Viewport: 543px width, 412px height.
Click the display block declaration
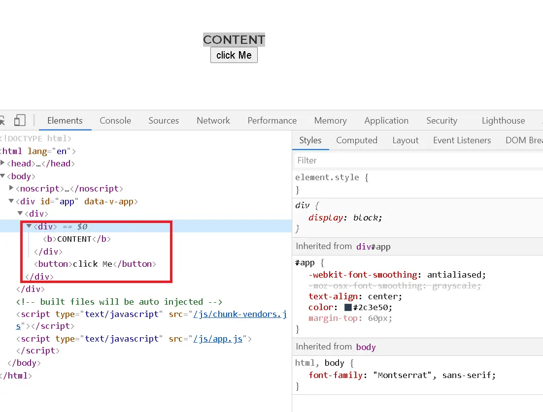pyautogui.click(x=345, y=218)
